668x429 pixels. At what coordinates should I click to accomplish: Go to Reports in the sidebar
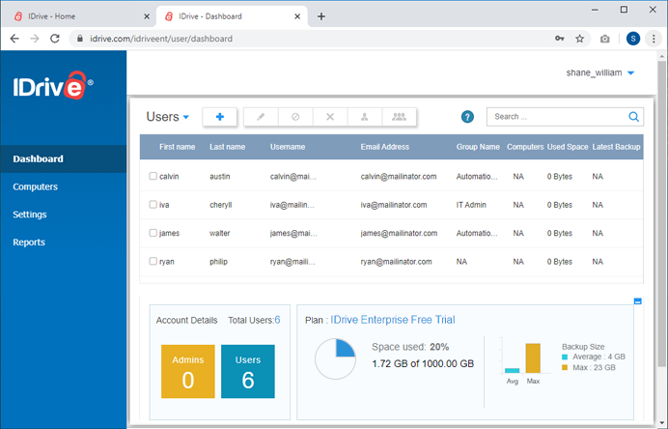[29, 243]
